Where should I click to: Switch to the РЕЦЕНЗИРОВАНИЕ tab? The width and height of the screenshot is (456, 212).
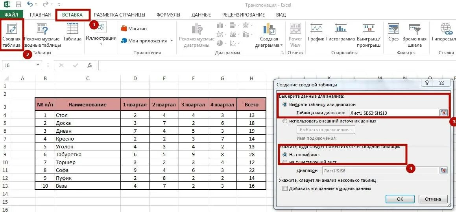[244, 15]
